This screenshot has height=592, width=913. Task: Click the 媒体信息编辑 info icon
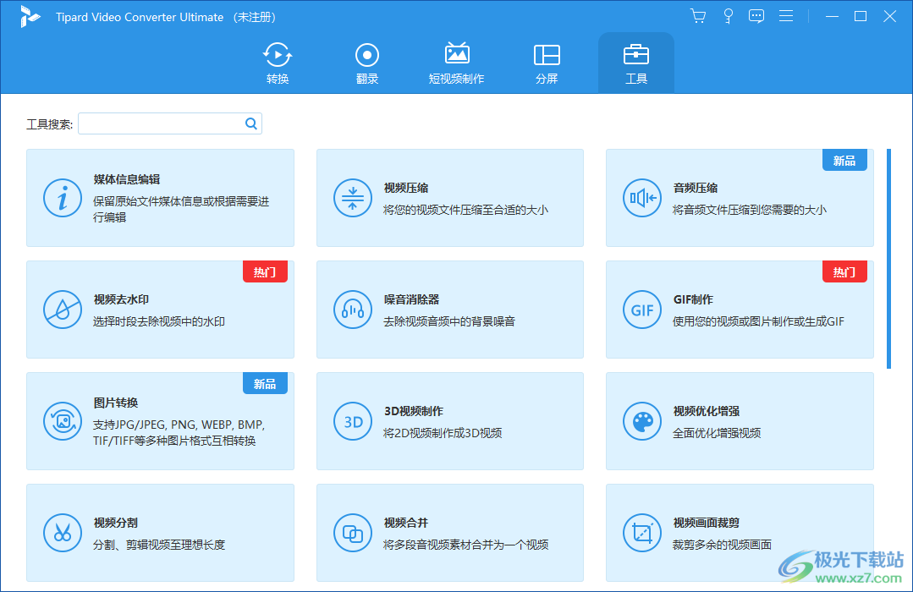pos(63,198)
